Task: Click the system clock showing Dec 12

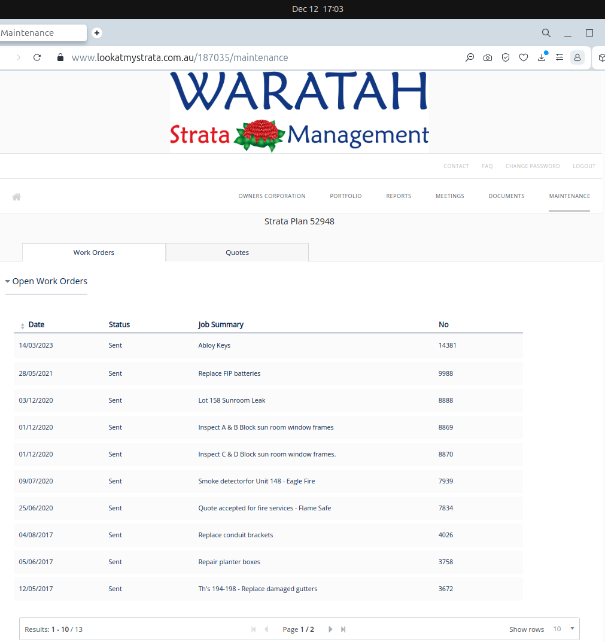Action: (317, 9)
